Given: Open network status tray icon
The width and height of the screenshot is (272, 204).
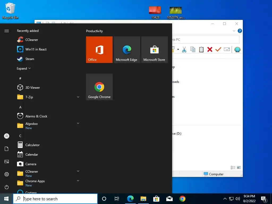Looking at the screenshot, I should (231, 199).
